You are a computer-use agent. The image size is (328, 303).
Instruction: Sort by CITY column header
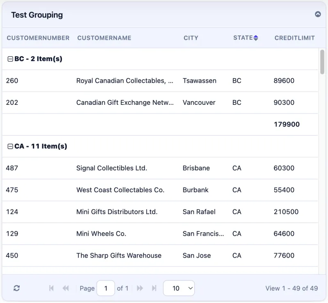coord(191,38)
